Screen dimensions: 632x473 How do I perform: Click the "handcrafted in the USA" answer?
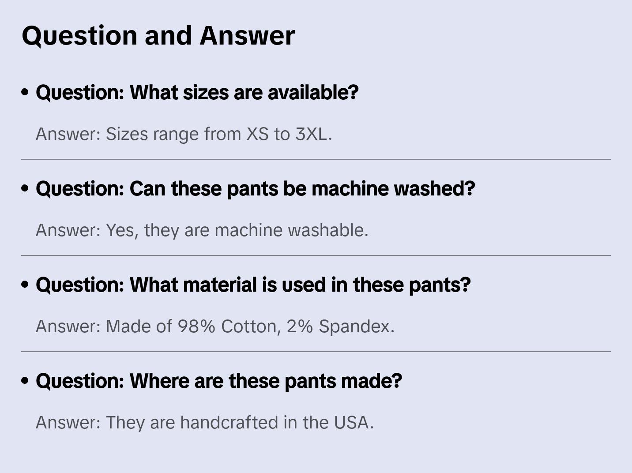point(204,423)
